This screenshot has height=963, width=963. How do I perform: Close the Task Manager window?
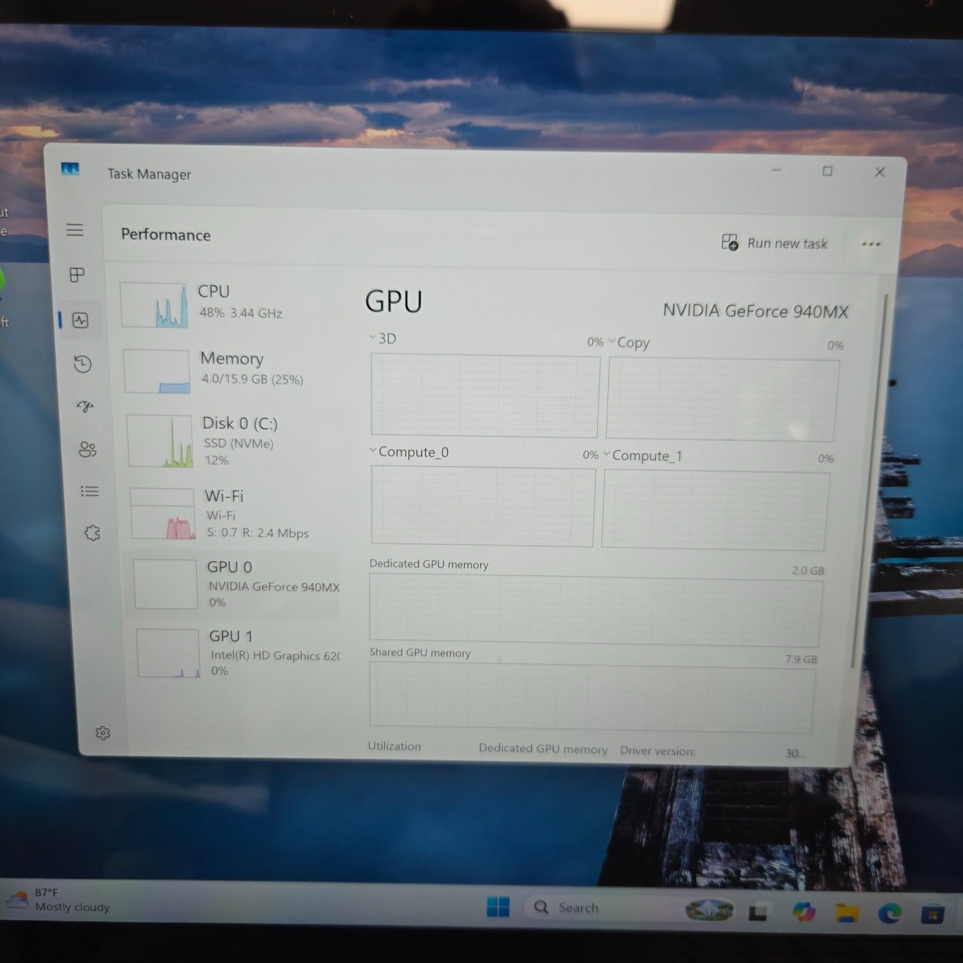pos(880,172)
